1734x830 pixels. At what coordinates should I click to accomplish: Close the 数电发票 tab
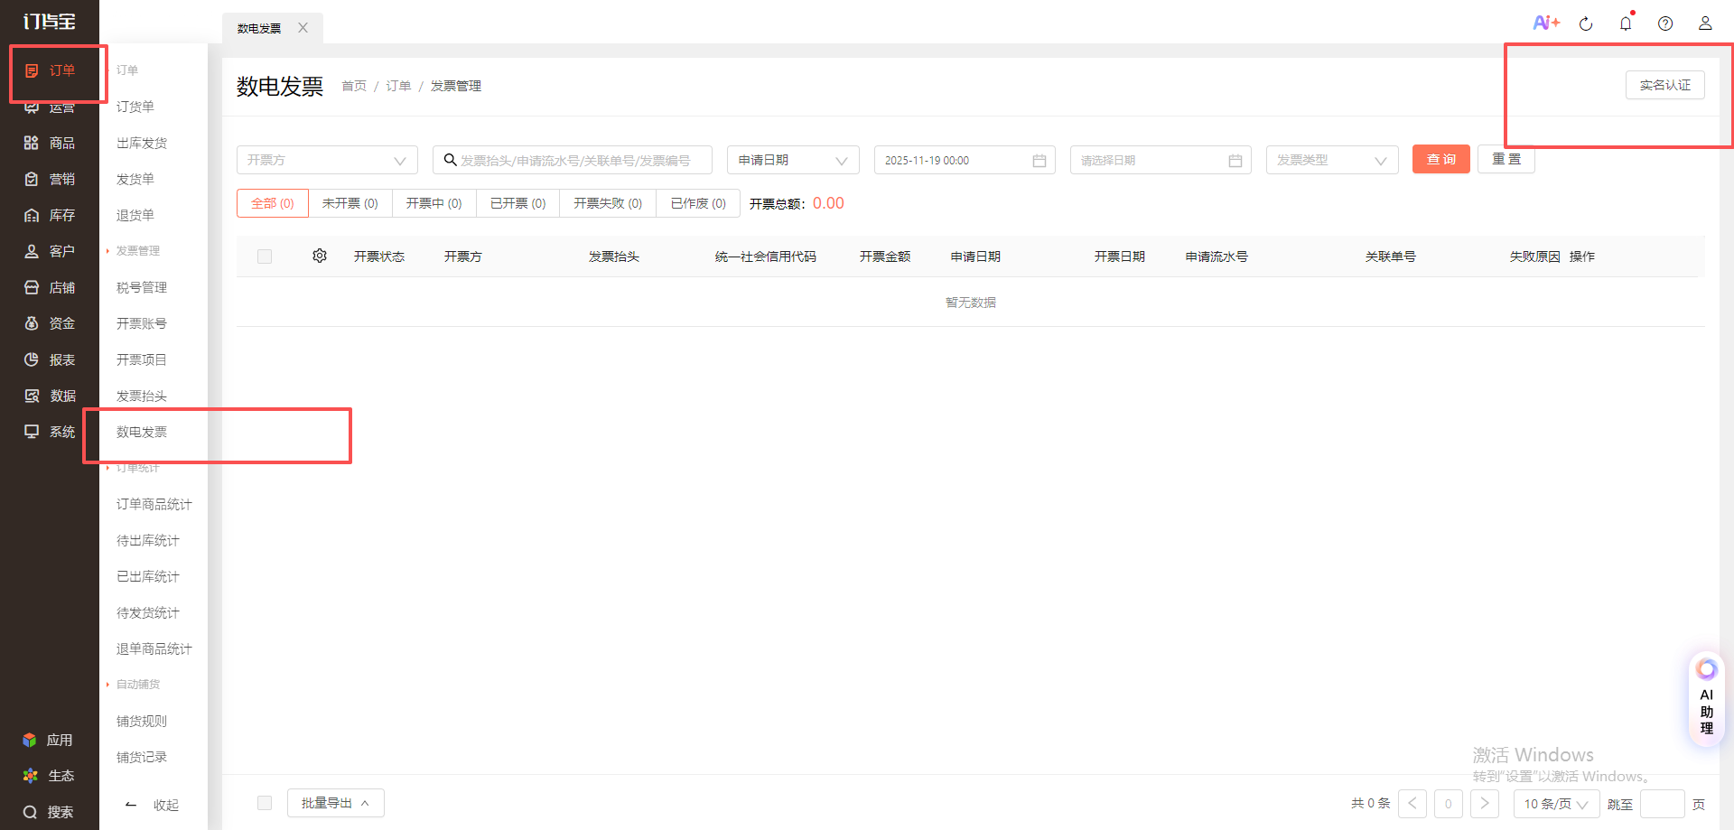pos(303,28)
